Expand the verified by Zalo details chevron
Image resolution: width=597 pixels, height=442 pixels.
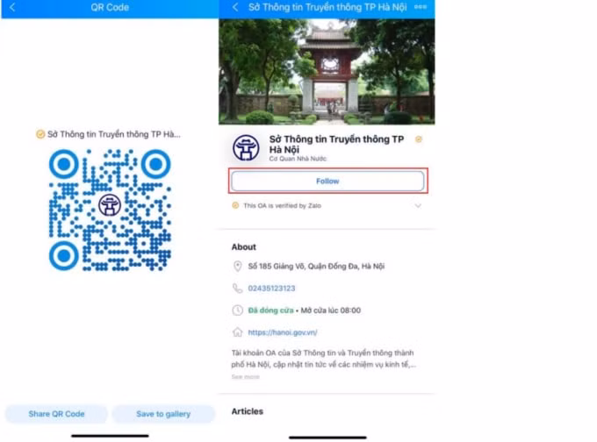(x=418, y=206)
